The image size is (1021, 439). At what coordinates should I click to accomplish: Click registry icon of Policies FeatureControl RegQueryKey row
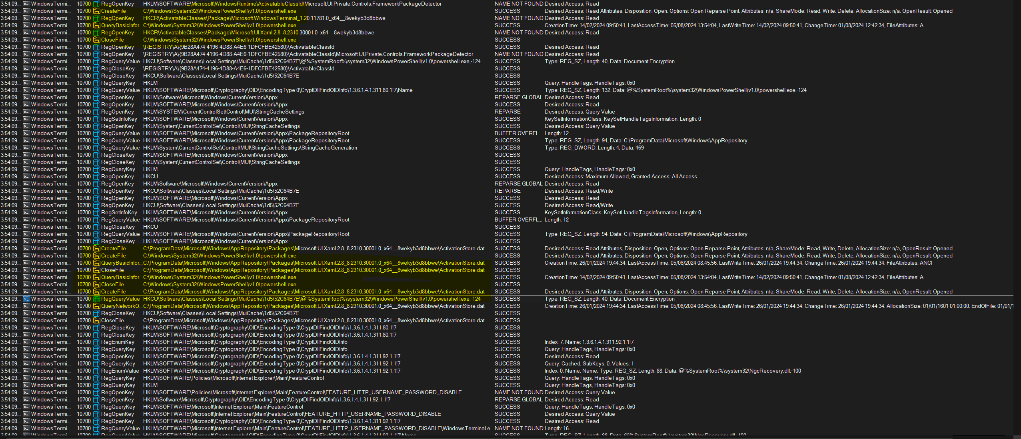(x=96, y=378)
